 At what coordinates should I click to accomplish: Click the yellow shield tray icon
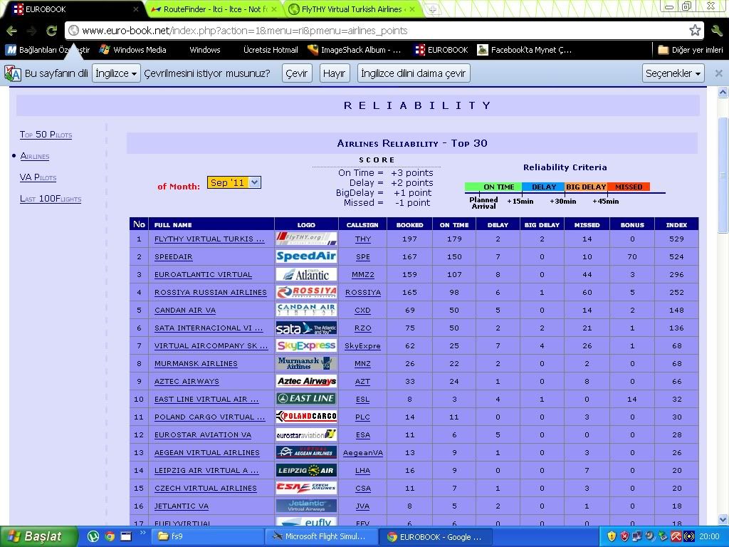coord(612,537)
